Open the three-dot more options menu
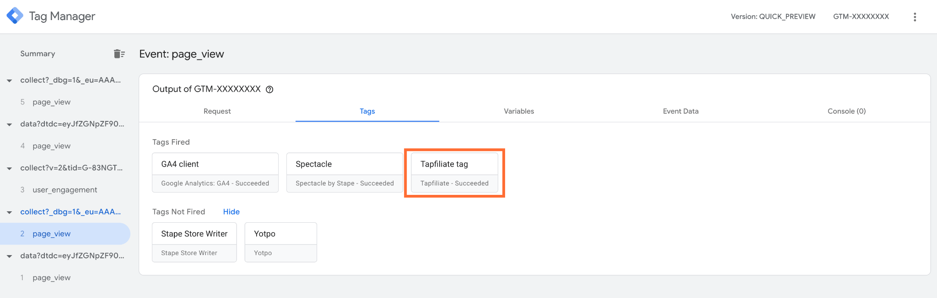Image resolution: width=937 pixels, height=298 pixels. click(x=915, y=17)
